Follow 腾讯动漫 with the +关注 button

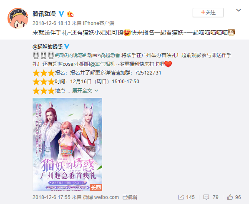tap(208, 12)
